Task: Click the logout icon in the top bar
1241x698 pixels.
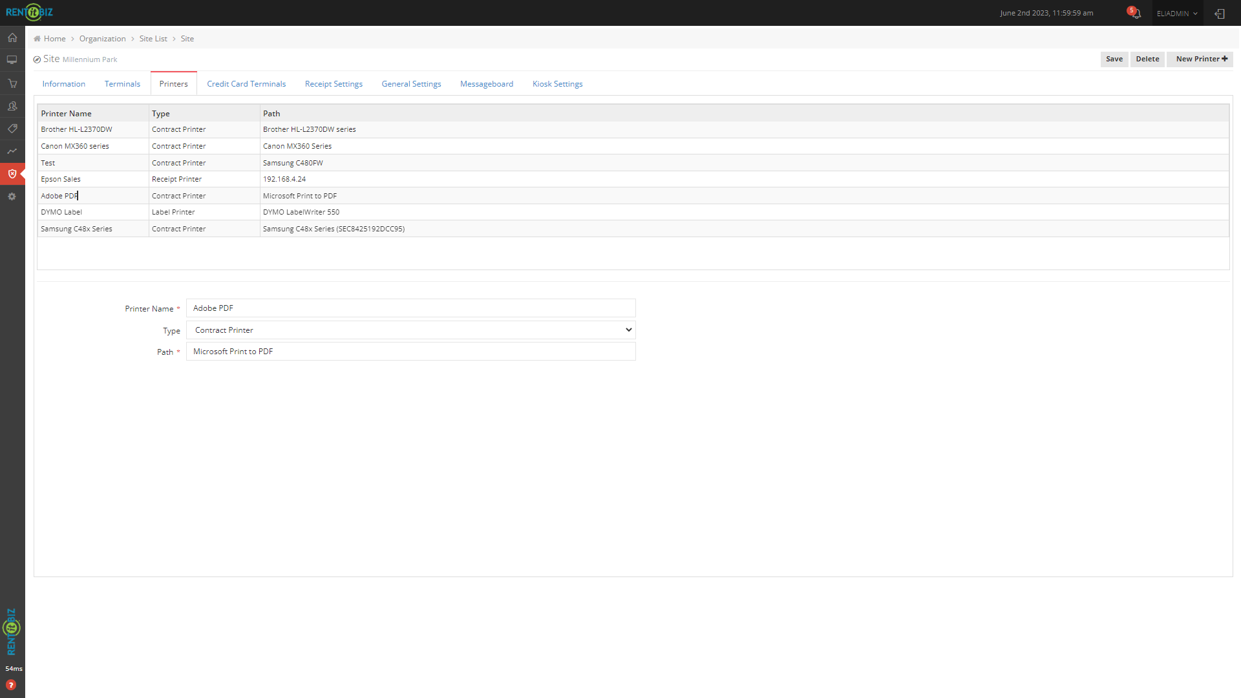Action: point(1220,14)
